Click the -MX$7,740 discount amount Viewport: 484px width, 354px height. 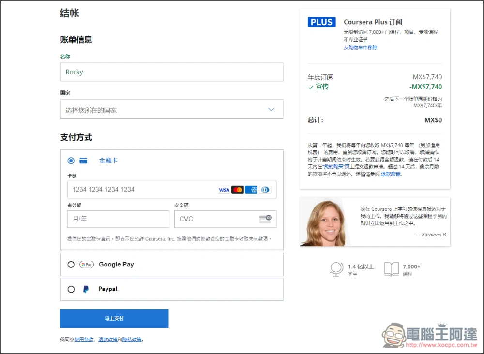(x=425, y=87)
